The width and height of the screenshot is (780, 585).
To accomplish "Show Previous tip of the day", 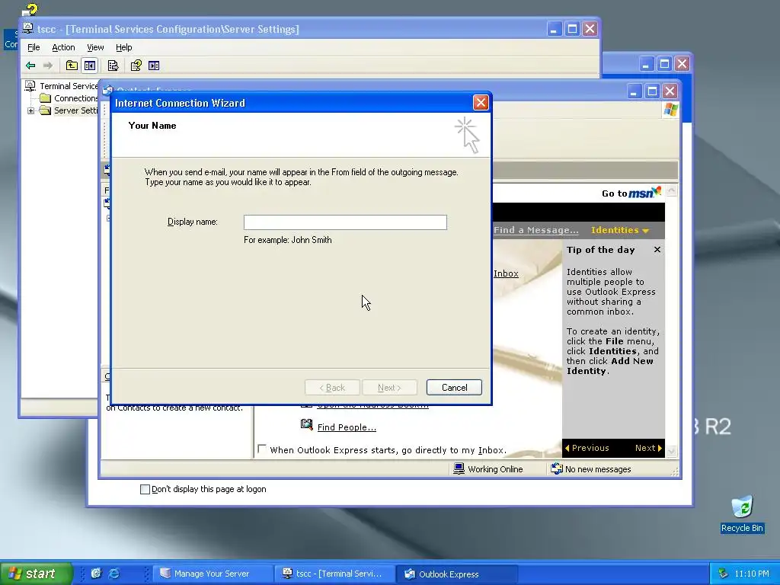I will click(x=587, y=448).
